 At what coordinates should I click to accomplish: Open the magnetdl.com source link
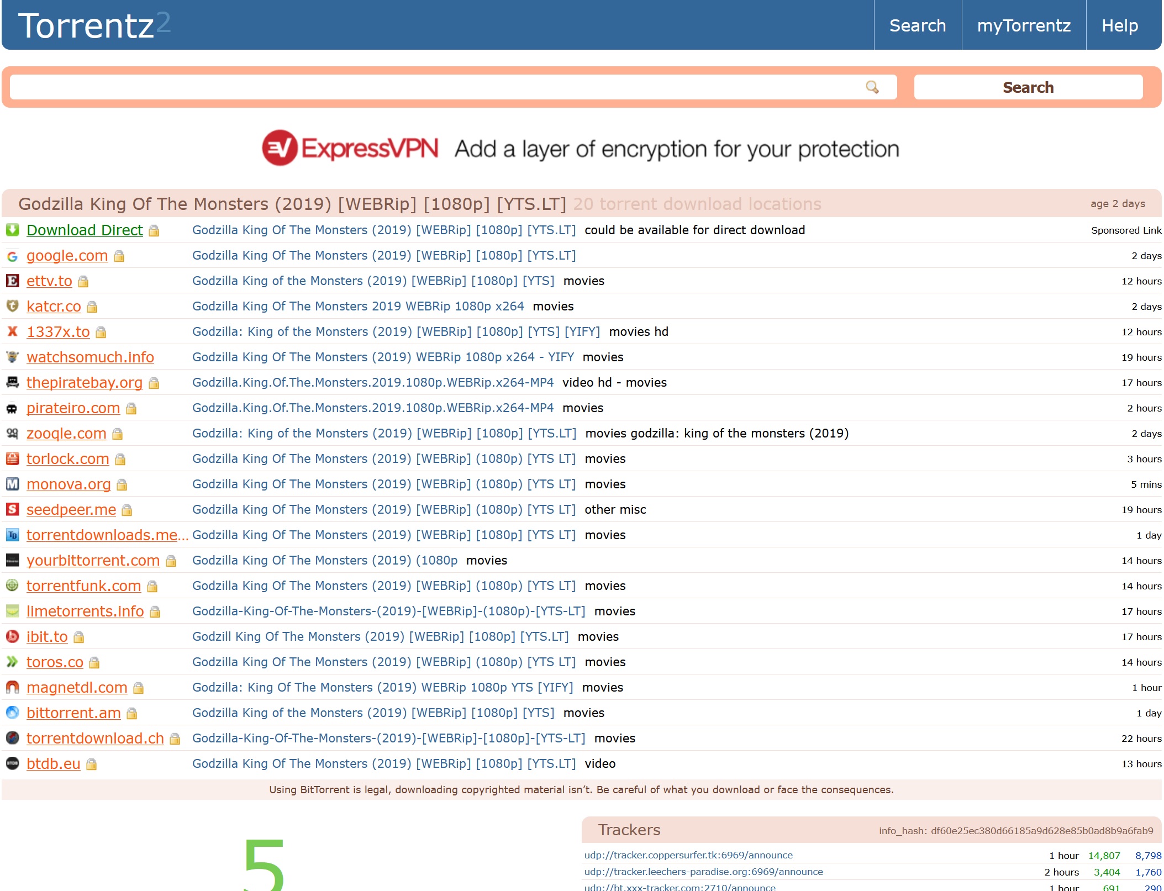(77, 687)
